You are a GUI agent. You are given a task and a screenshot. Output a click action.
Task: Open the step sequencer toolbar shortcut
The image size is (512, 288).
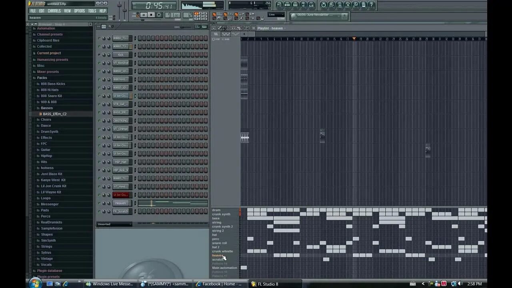click(x=287, y=5)
